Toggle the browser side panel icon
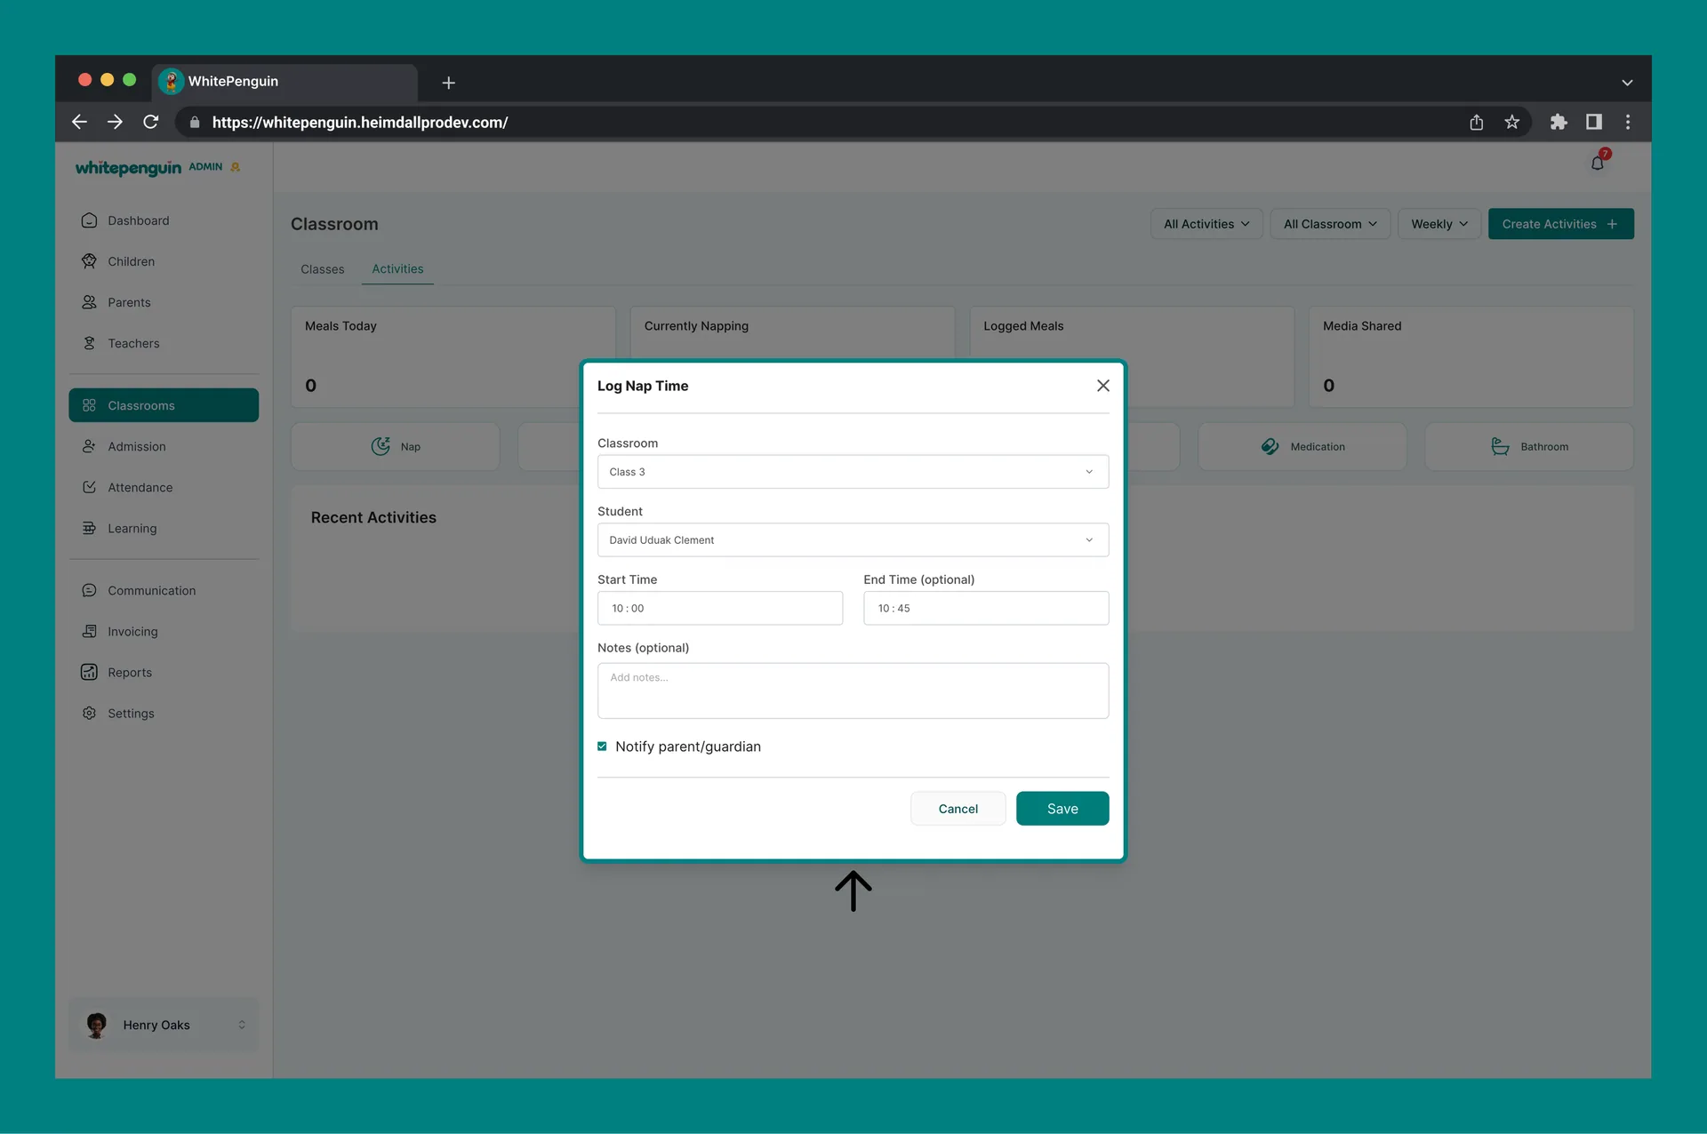Screen dimensions: 1707x1134 [x=1594, y=122]
